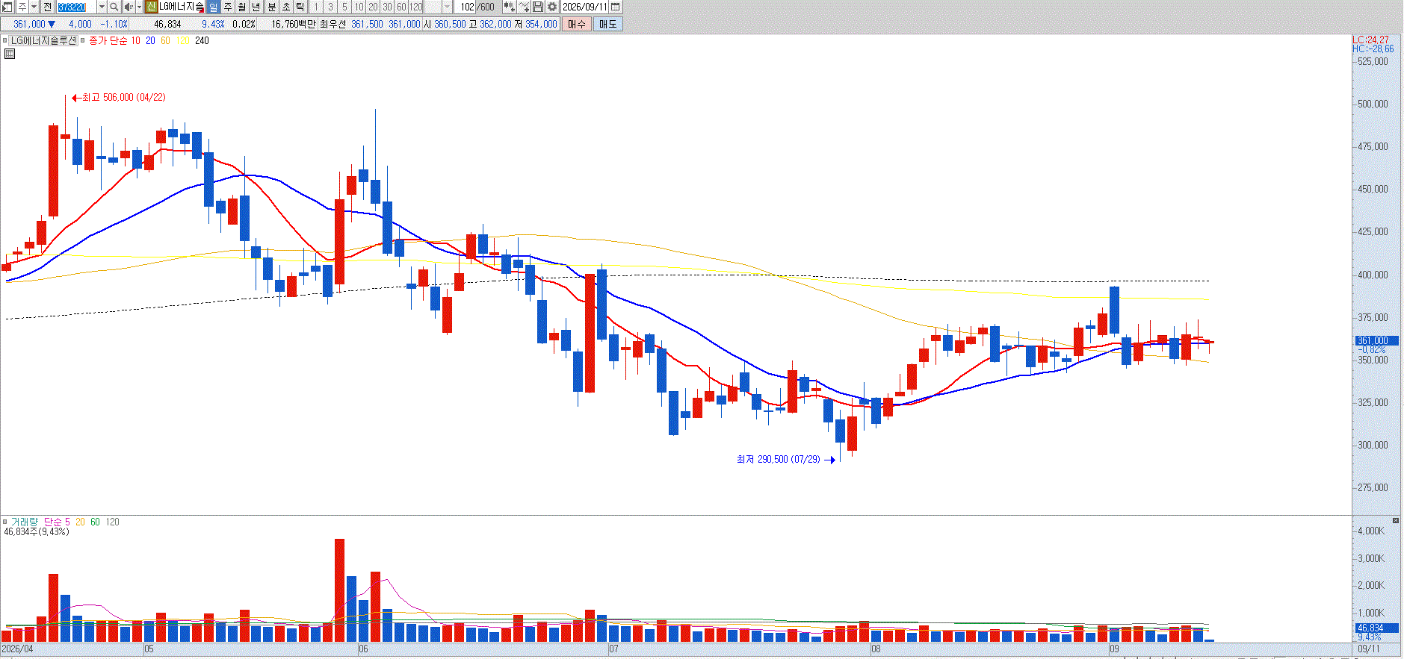This screenshot has height=659, width=1404.
Task: Click the small square marker before 종가 단순
Action: tap(82, 41)
